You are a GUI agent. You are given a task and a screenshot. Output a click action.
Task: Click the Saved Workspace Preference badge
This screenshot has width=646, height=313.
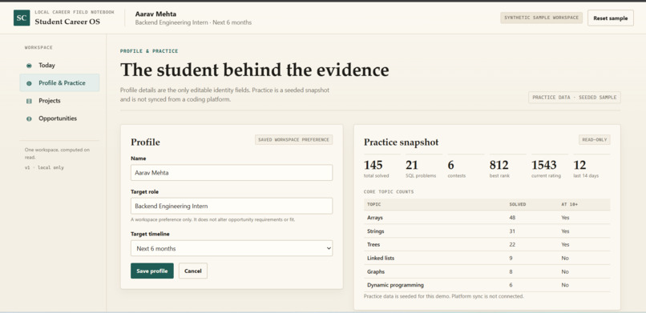[294, 140]
